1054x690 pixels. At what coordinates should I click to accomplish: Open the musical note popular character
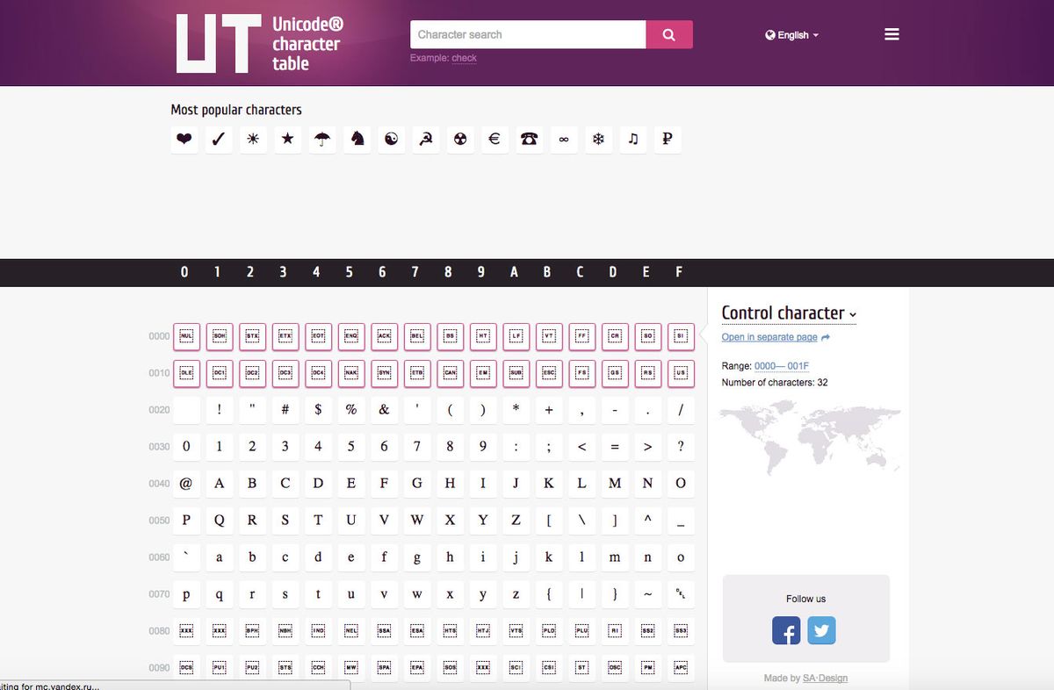(633, 139)
